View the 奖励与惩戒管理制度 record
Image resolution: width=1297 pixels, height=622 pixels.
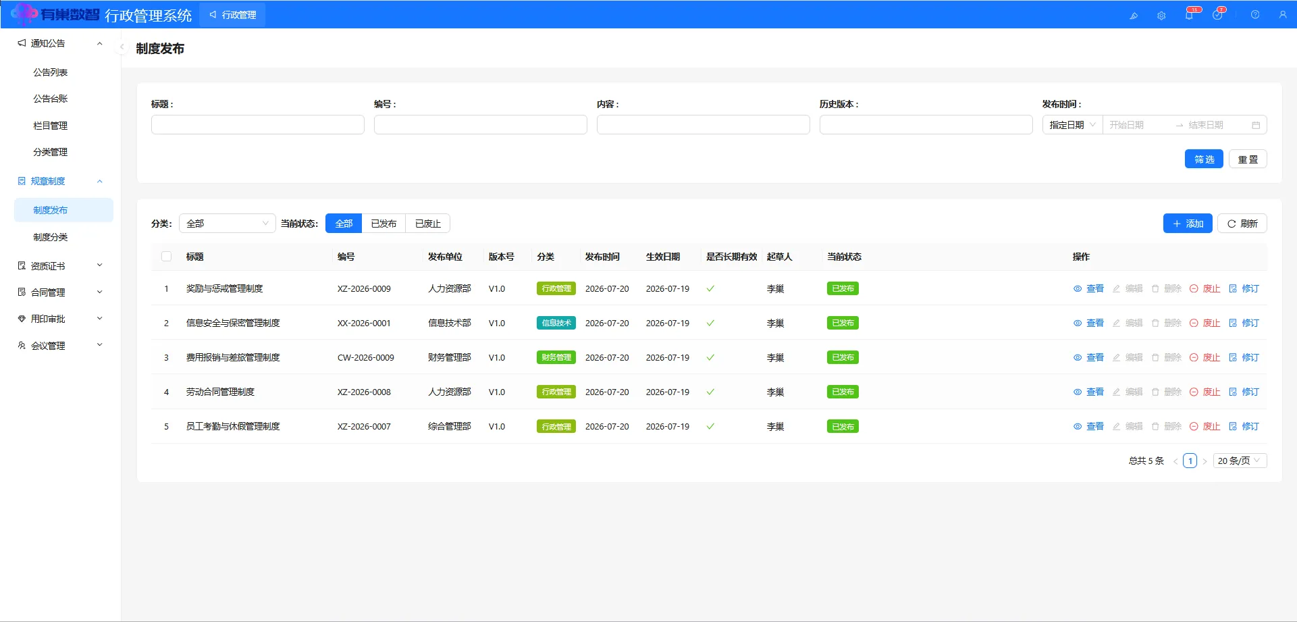pos(1088,288)
